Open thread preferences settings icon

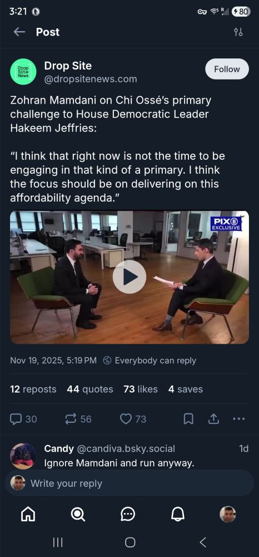[x=238, y=32]
